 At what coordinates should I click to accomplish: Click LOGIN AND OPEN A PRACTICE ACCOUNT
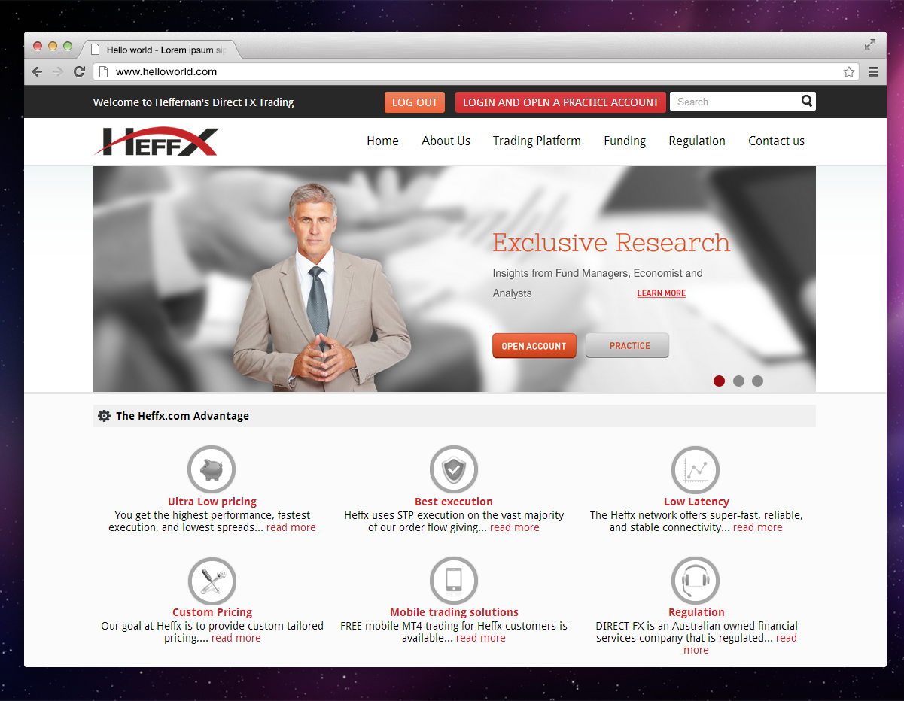point(561,102)
